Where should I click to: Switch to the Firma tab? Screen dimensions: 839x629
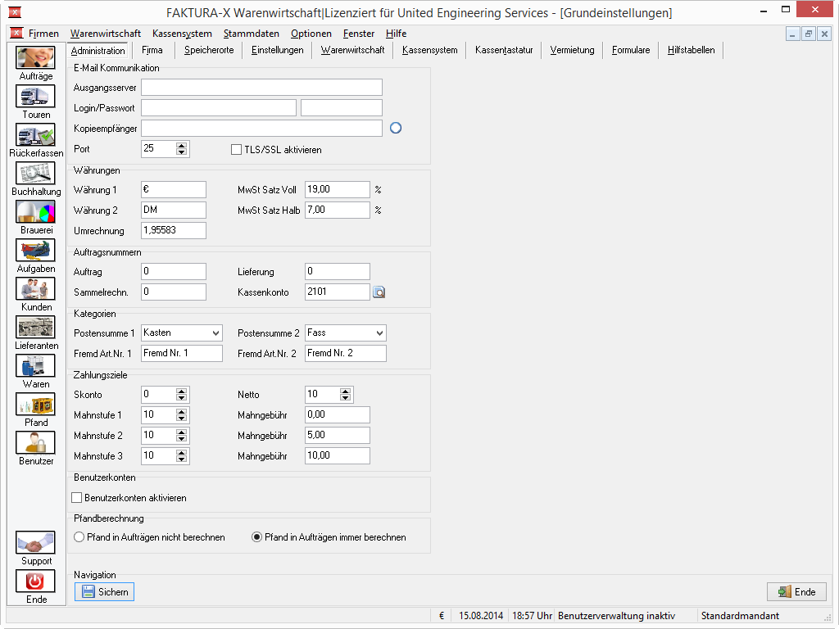click(x=152, y=50)
